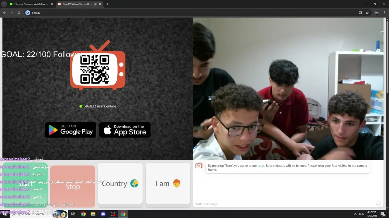Click the webcam video preview
This screenshot has height=218, width=389.
[x=288, y=89]
